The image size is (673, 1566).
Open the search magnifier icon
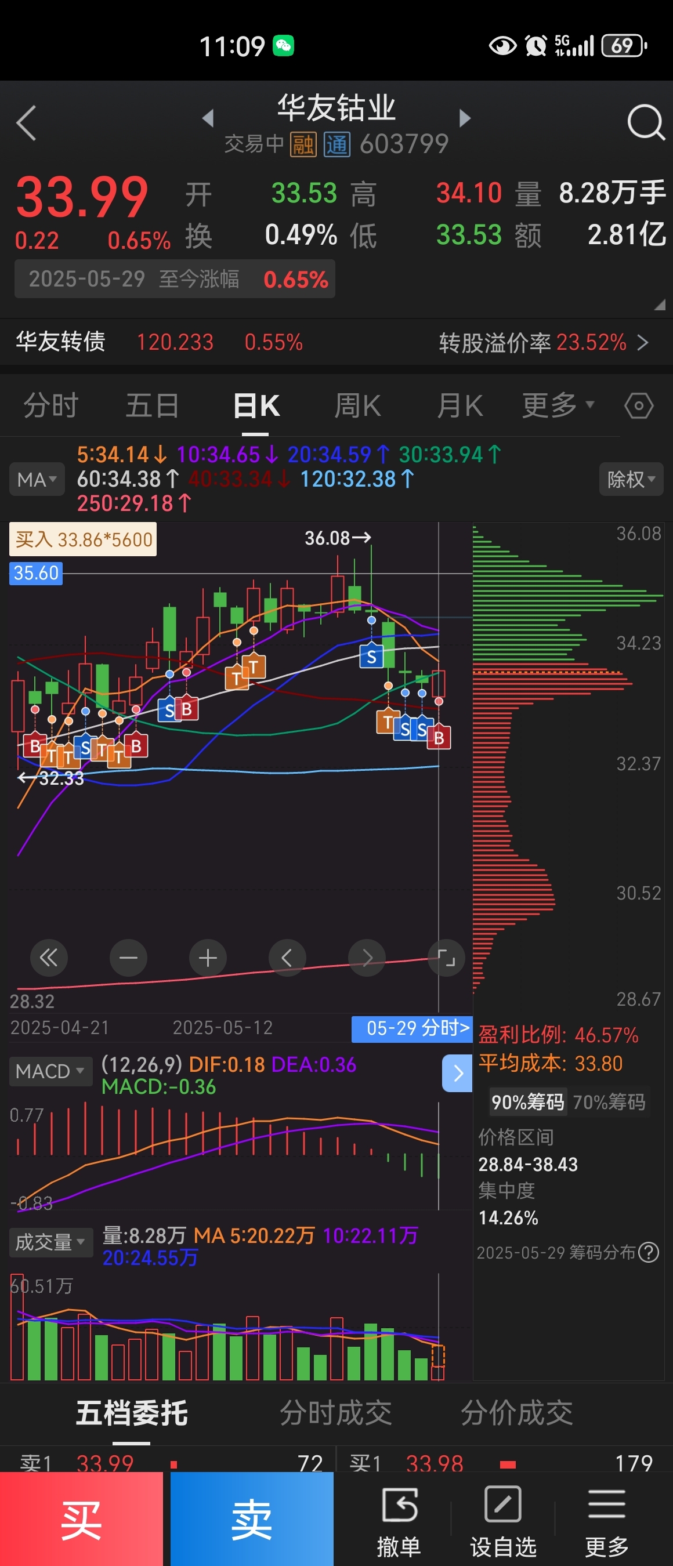point(646,123)
